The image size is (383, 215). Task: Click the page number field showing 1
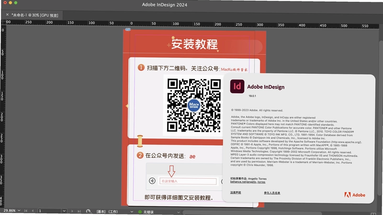pyautogui.click(x=50, y=211)
